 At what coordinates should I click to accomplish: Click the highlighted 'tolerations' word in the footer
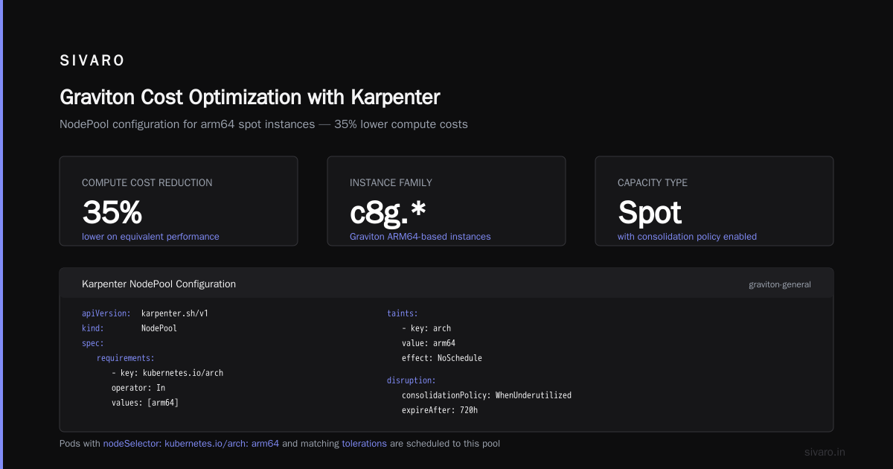coord(365,444)
